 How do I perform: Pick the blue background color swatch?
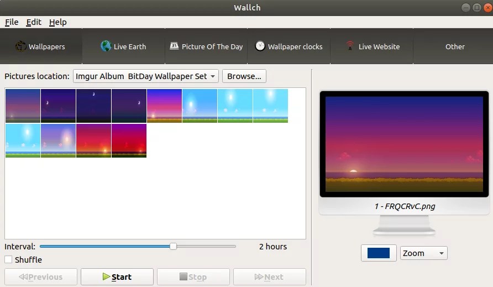379,253
